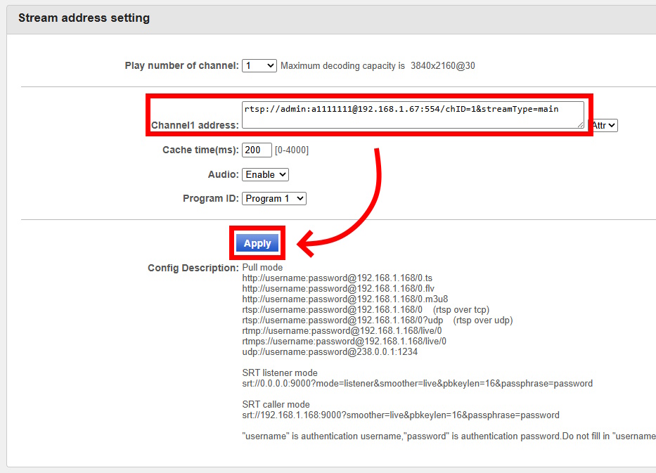
Task: Click into the Channel1 address text box
Action: 412,115
